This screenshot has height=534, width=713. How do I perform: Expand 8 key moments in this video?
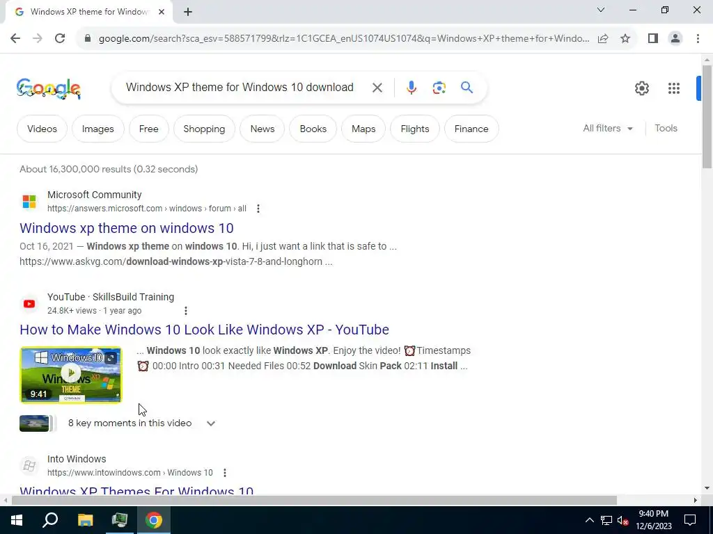210,423
